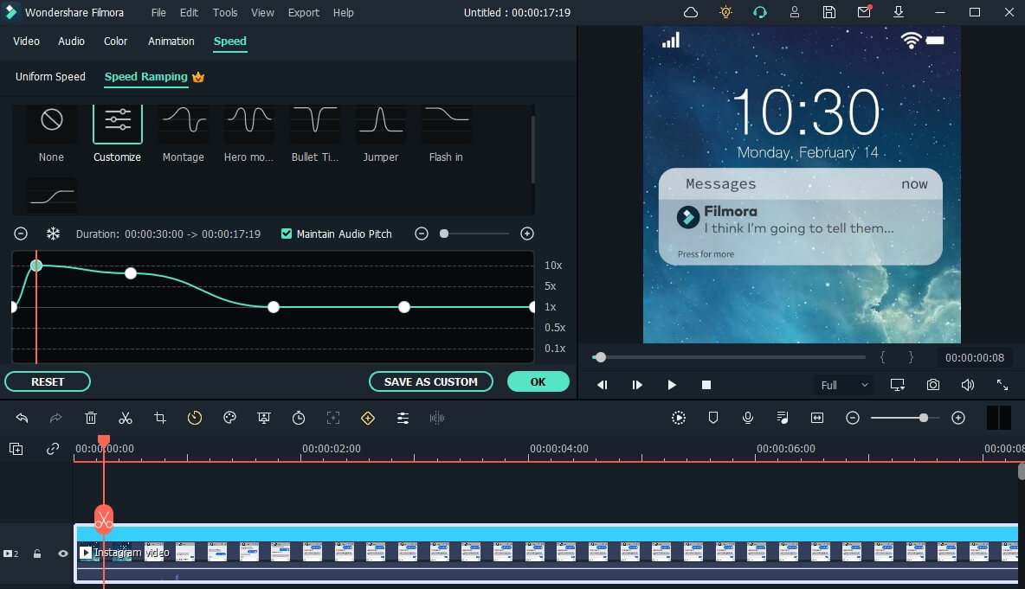Open the Audio tab

71,42
